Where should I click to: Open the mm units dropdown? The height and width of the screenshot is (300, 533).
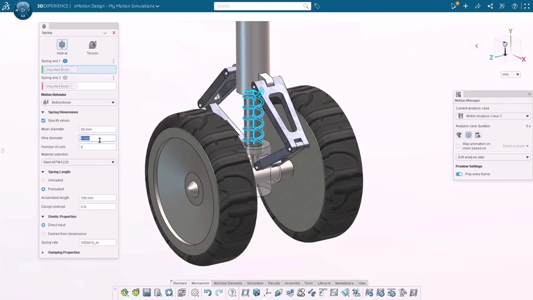[511, 74]
